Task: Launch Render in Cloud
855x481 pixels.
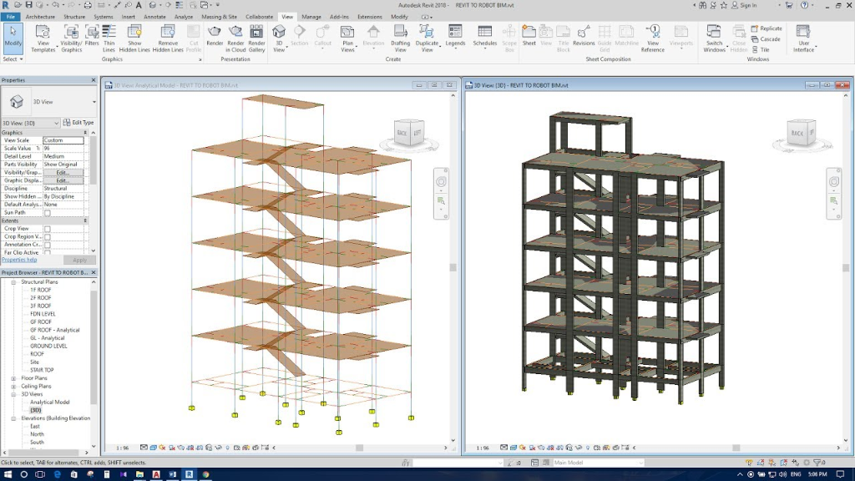Action: click(x=235, y=38)
